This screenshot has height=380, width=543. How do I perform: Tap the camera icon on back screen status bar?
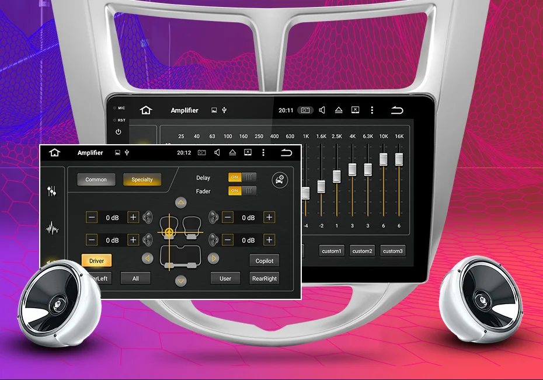[305, 110]
